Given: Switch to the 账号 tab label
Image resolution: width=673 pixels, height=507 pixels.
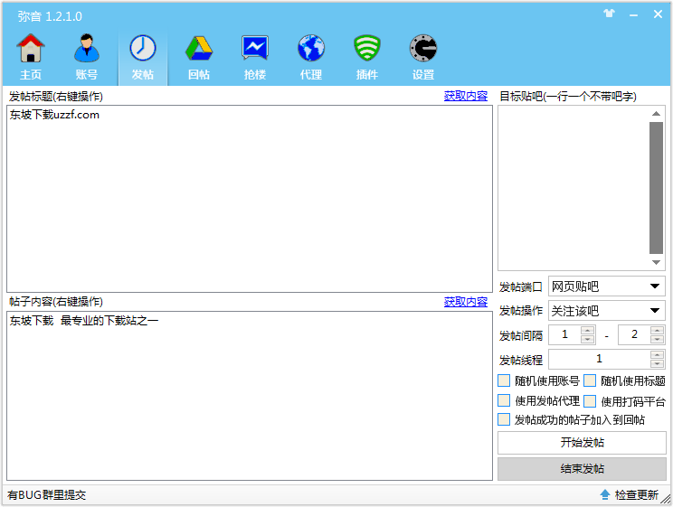Looking at the screenshot, I should tap(86, 75).
